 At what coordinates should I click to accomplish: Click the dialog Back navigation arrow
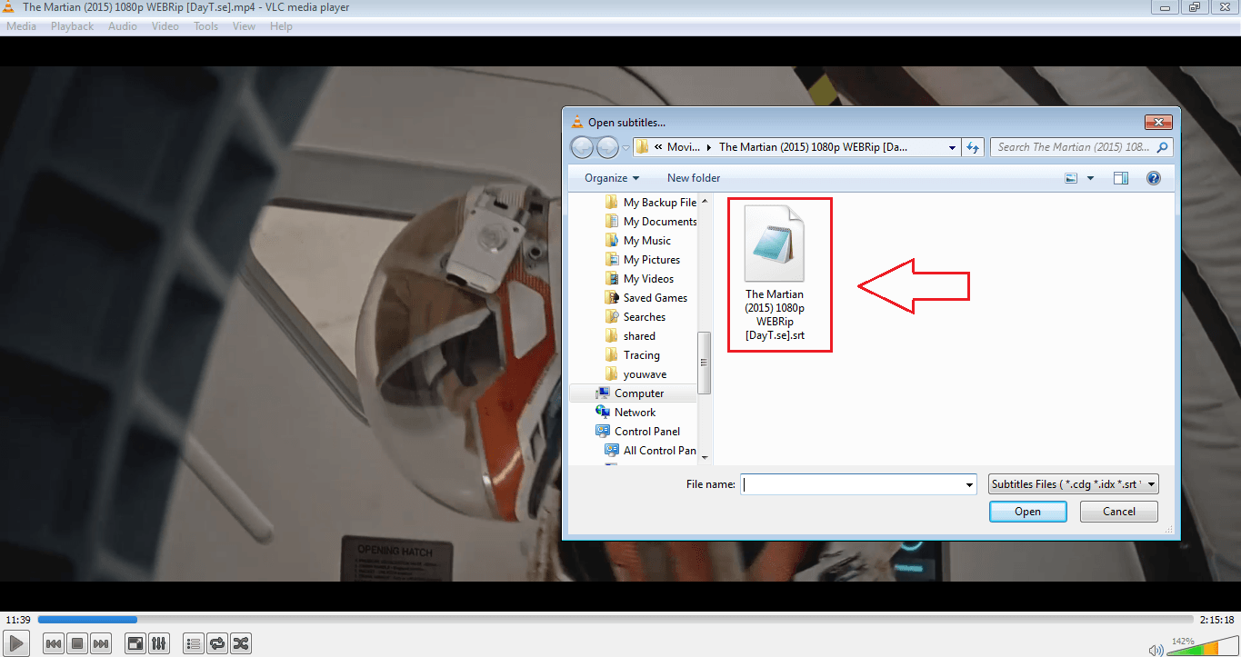(582, 147)
